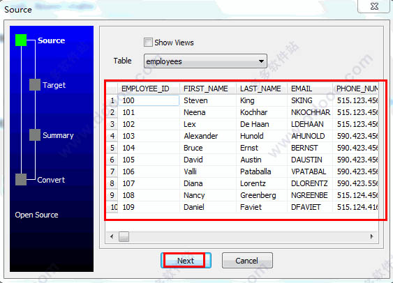
Task: Click the FIRST_NAME column header
Action: point(208,89)
